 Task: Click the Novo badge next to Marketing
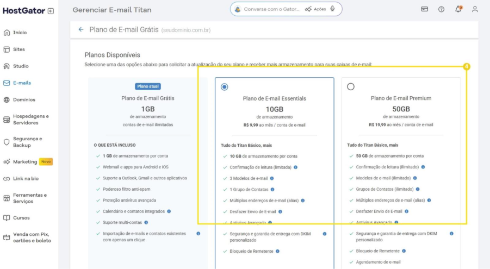pos(46,161)
